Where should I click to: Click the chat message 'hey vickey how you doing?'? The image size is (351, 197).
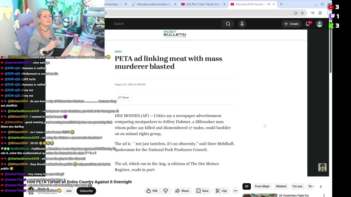[x=46, y=174]
